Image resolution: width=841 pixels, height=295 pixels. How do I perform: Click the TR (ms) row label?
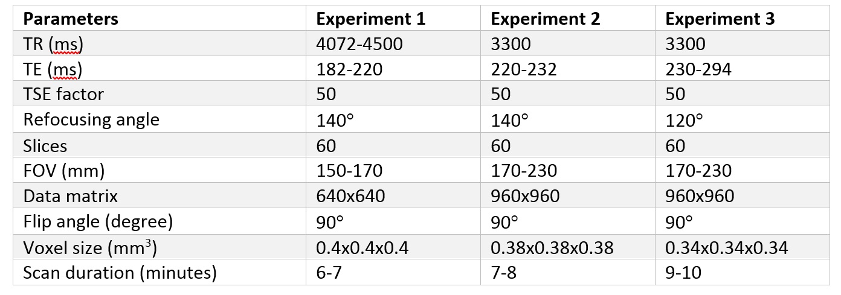[53, 44]
